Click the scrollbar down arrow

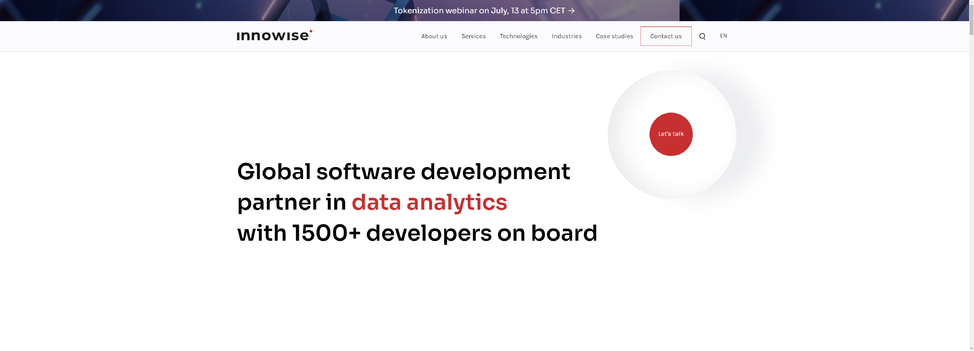[x=971, y=348]
